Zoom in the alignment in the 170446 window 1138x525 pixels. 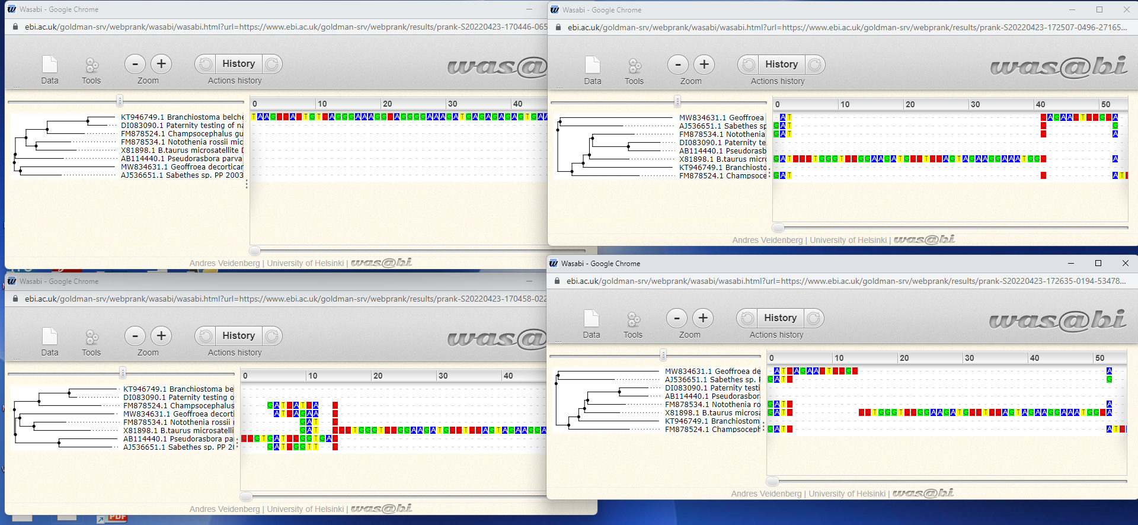161,64
